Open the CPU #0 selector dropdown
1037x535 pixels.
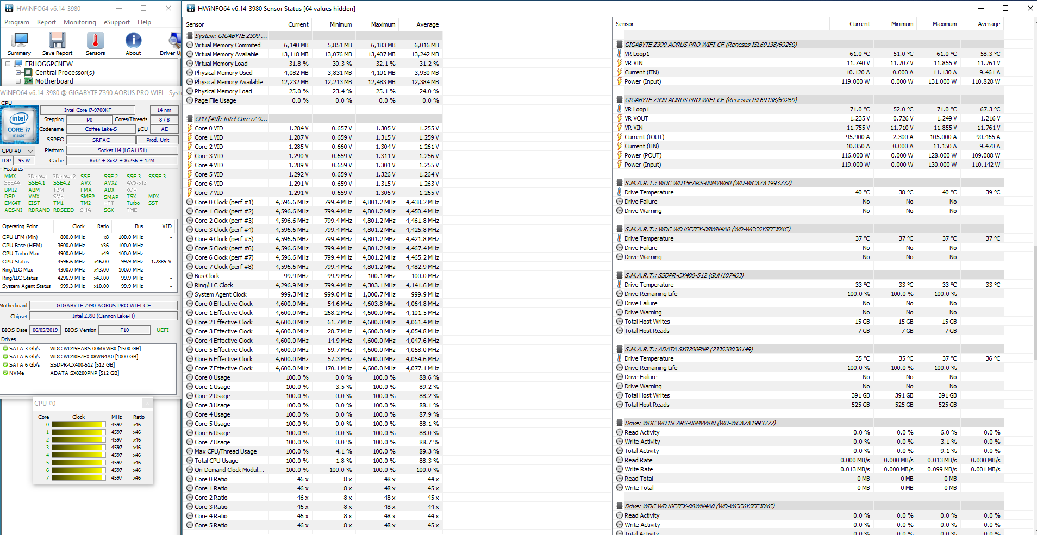click(x=18, y=150)
